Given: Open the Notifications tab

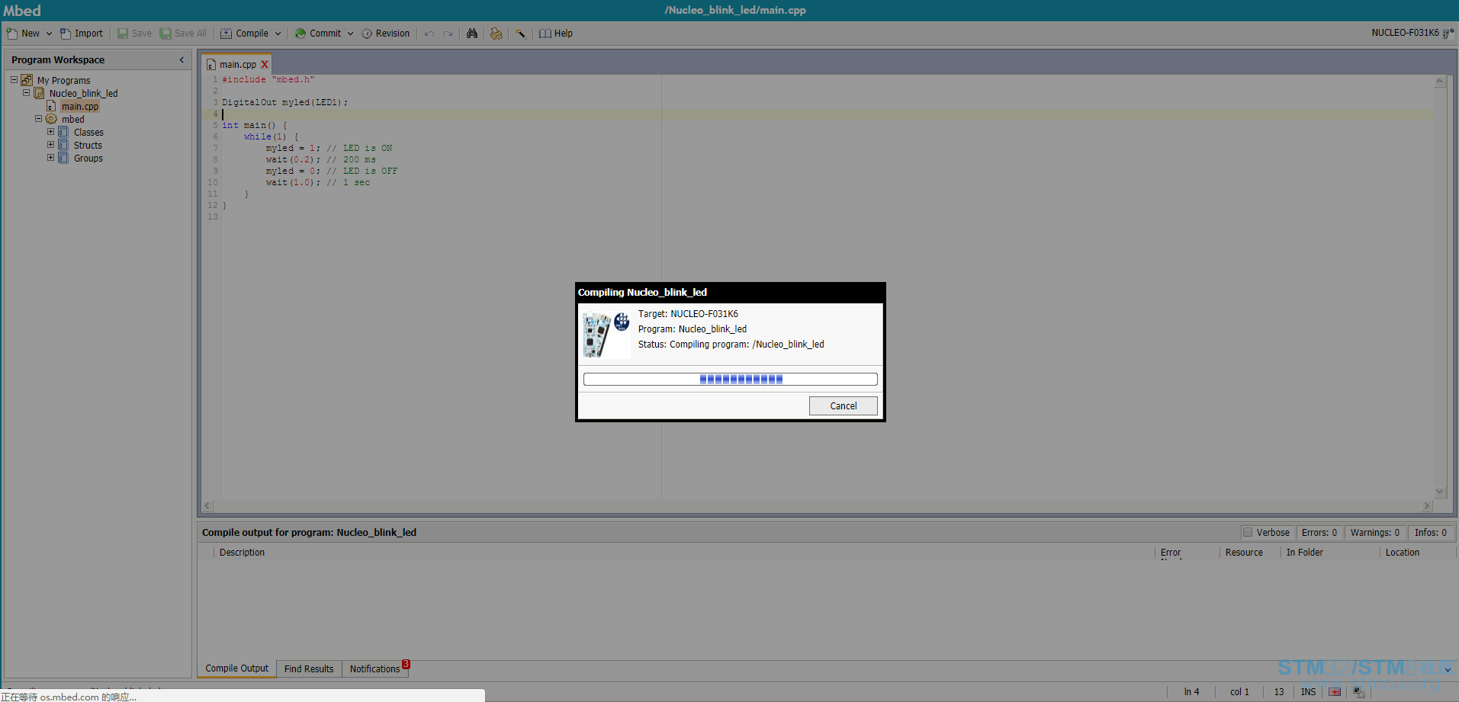Looking at the screenshot, I should point(376,668).
